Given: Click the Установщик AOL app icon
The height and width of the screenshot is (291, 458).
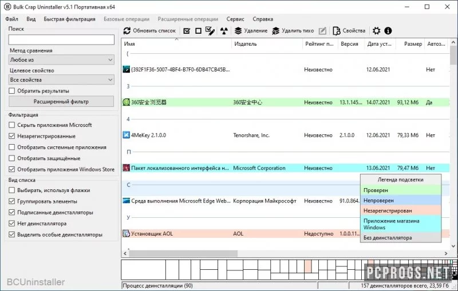Looking at the screenshot, I should point(126,233).
